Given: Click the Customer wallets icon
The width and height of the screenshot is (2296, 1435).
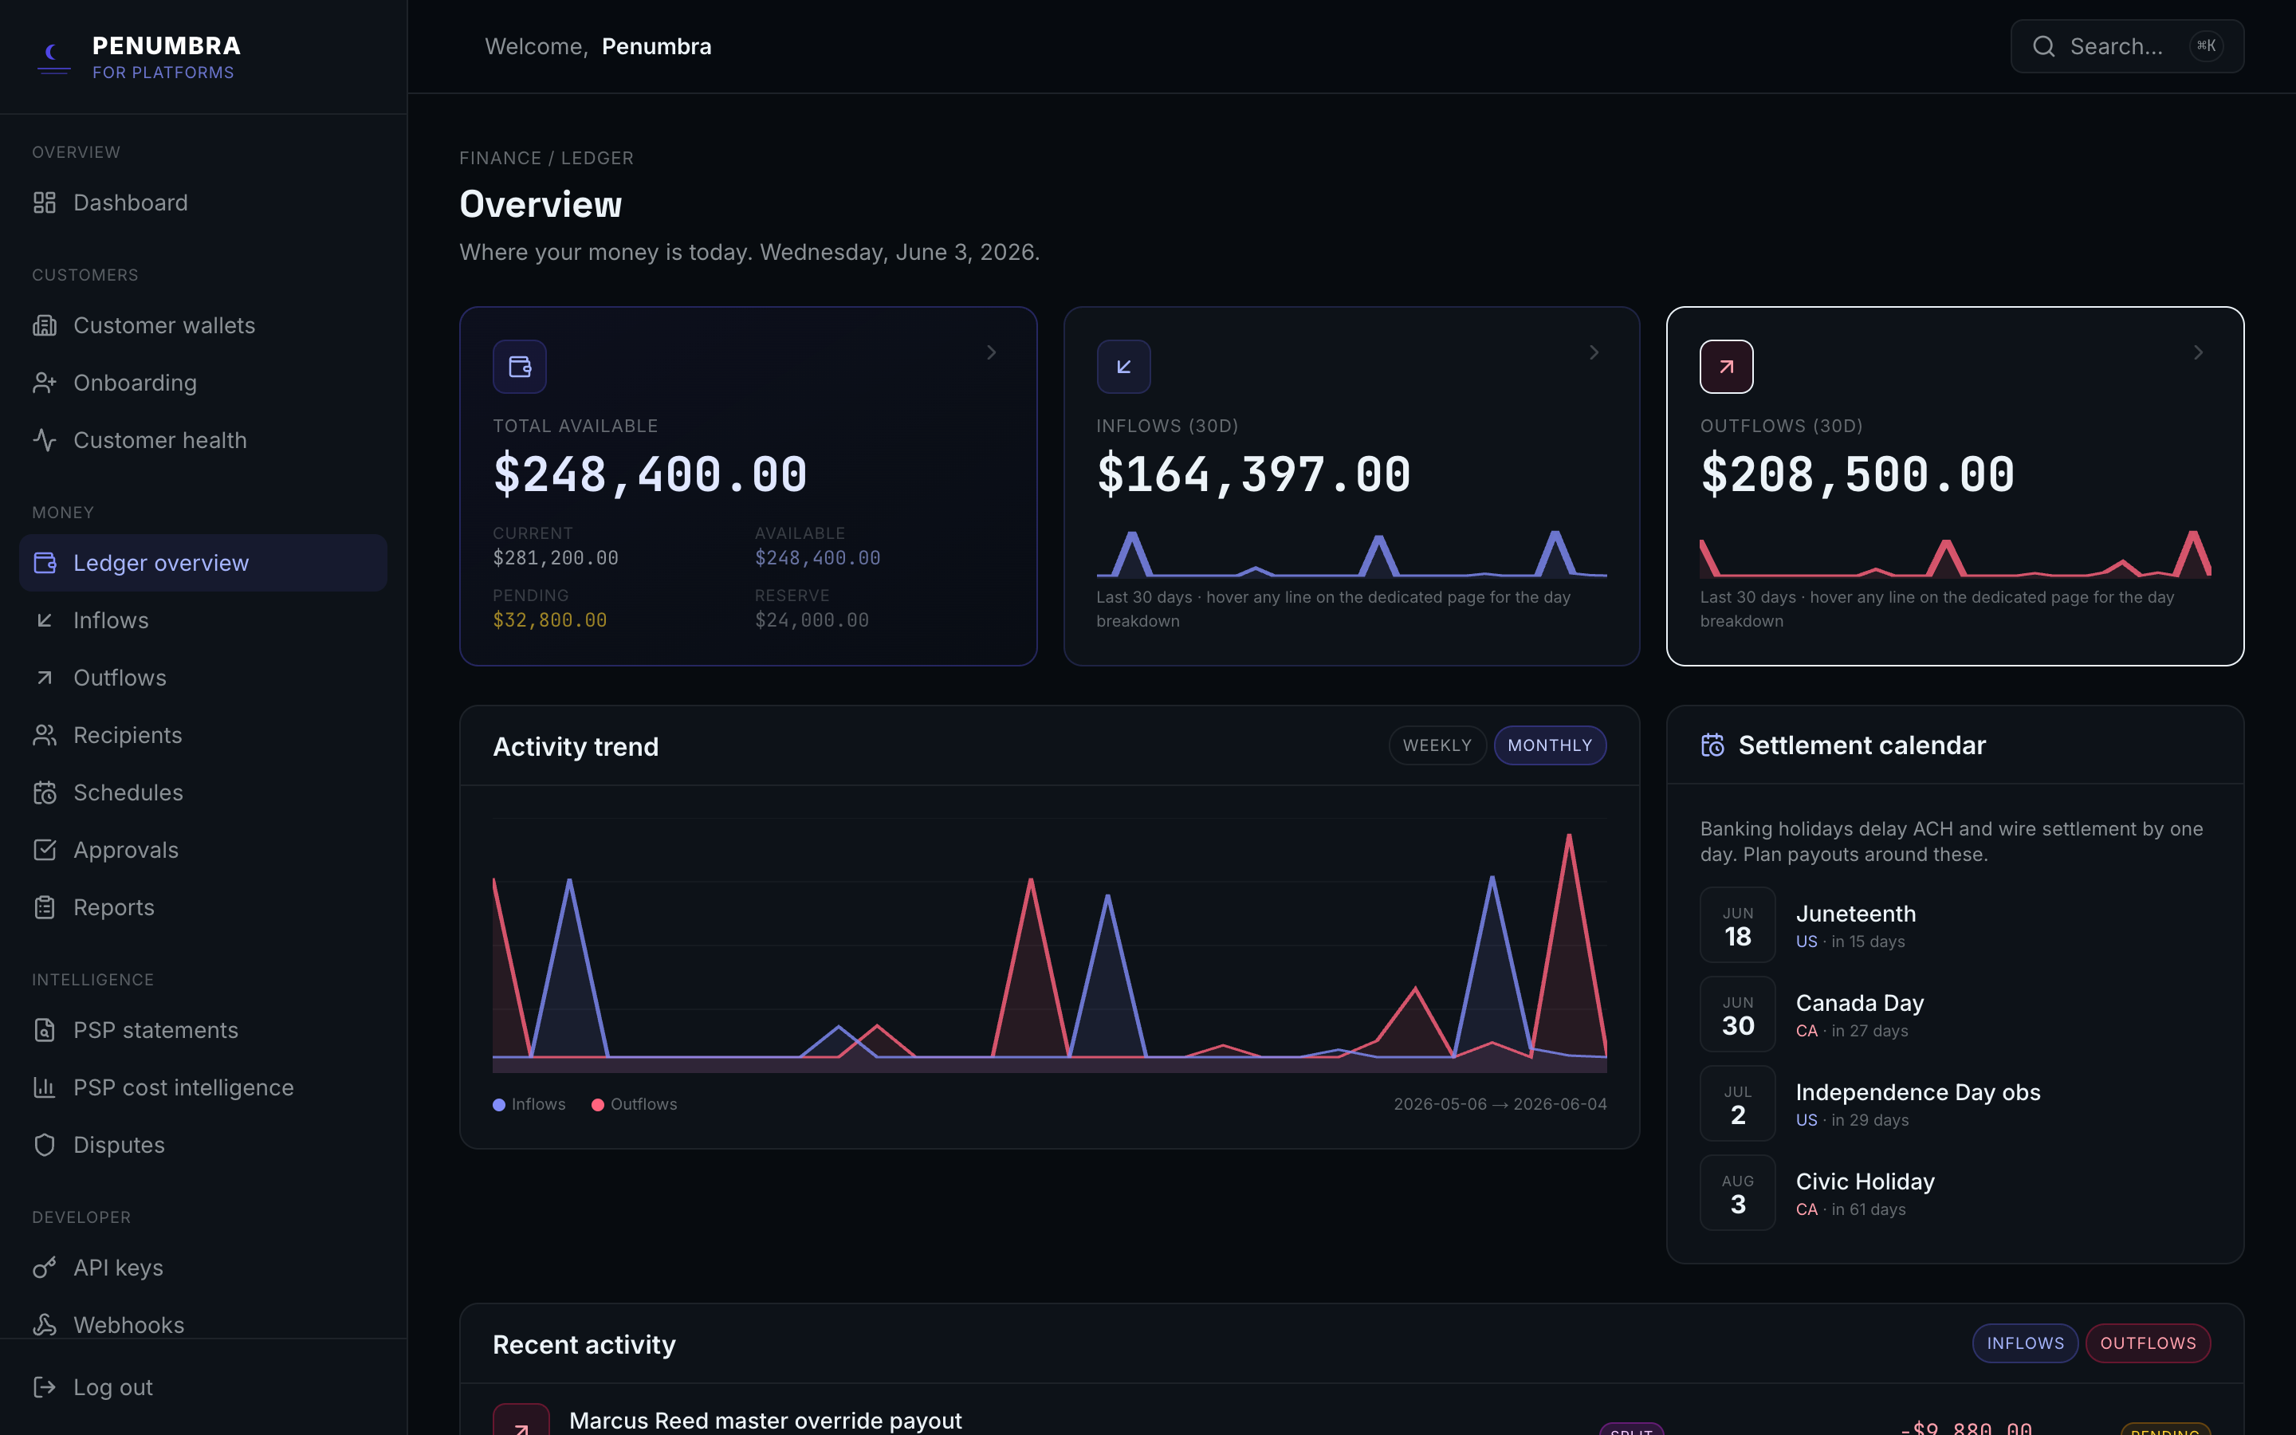Looking at the screenshot, I should click(x=45, y=325).
